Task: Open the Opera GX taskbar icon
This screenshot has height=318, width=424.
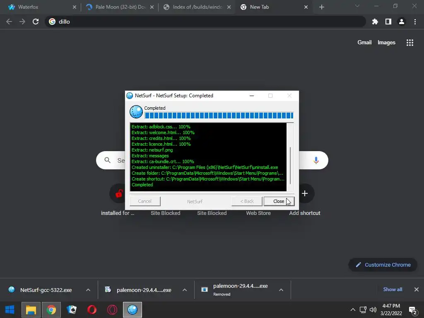Action: click(x=112, y=310)
